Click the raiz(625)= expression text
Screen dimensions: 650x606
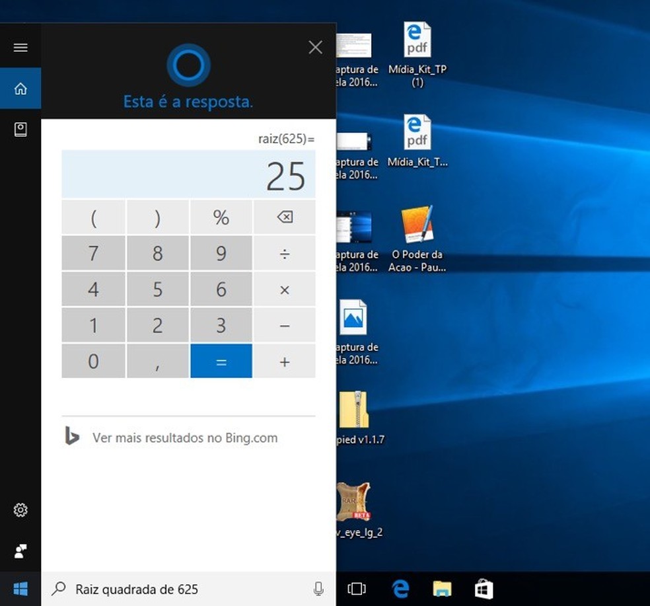click(x=286, y=139)
